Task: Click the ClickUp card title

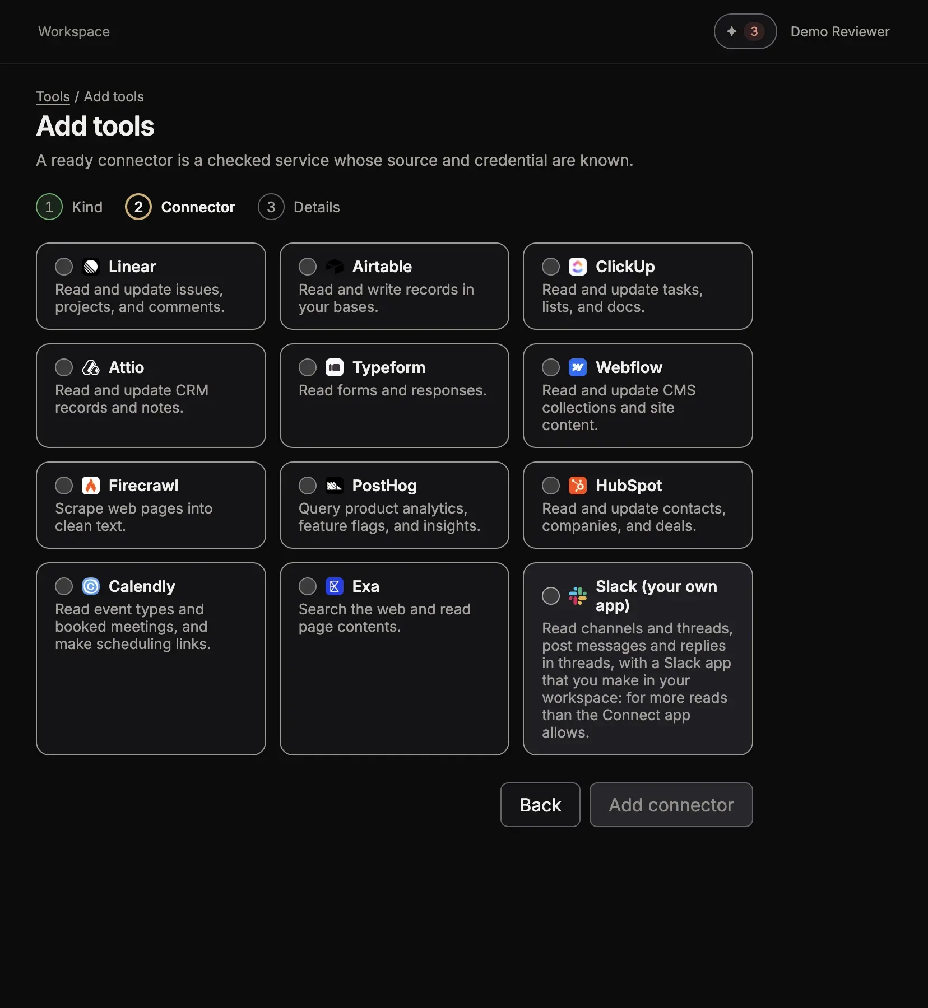Action: point(625,267)
